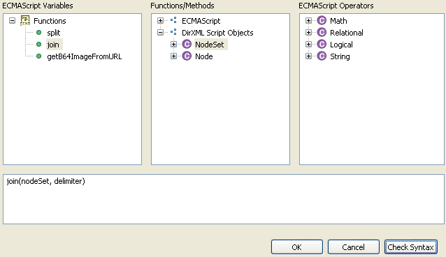Select the split function in the tree

pyautogui.click(x=54, y=33)
